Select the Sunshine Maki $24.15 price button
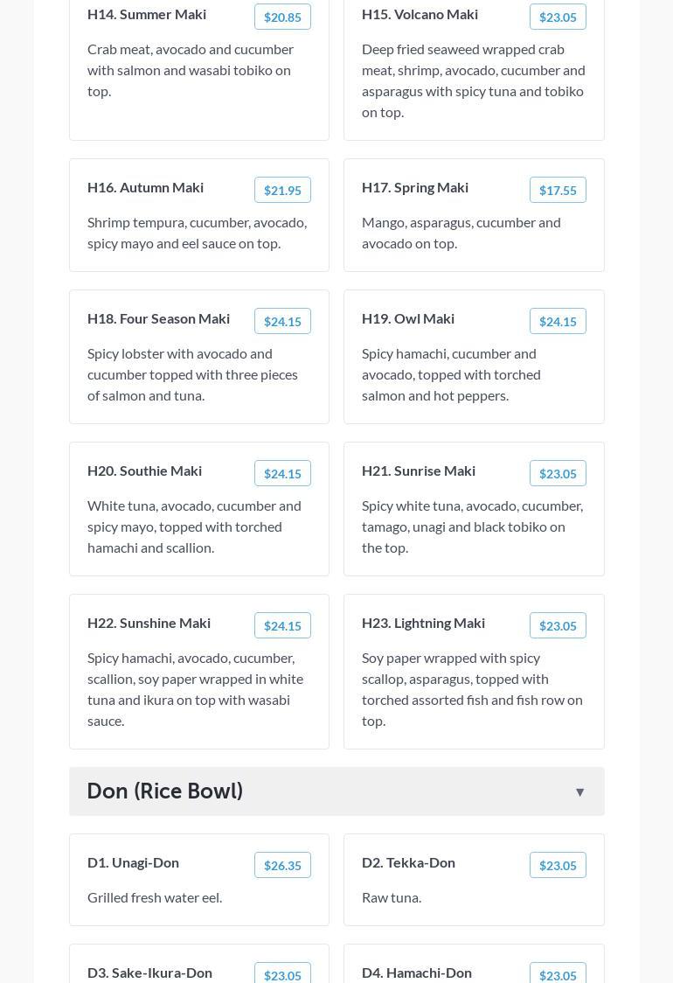 [282, 626]
